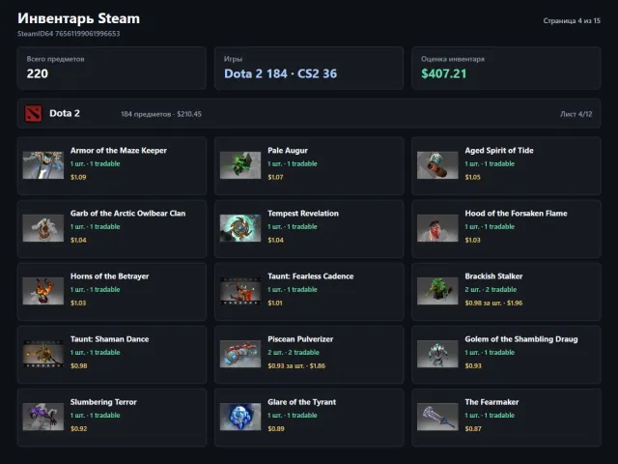This screenshot has width=618, height=464.
Task: Click the Taunt: Shaman Dance name
Action: point(109,339)
